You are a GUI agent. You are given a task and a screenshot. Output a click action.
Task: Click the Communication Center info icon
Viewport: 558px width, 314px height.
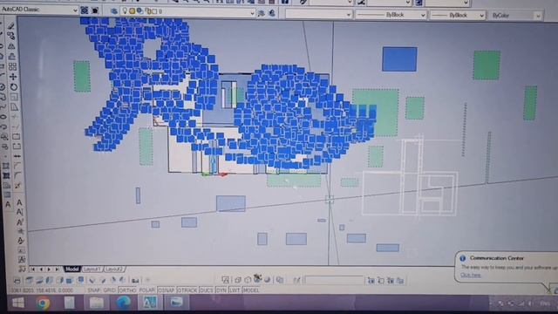[463, 258]
